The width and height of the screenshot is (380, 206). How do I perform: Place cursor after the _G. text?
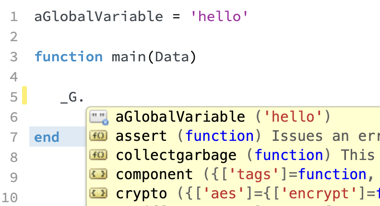pos(85,97)
